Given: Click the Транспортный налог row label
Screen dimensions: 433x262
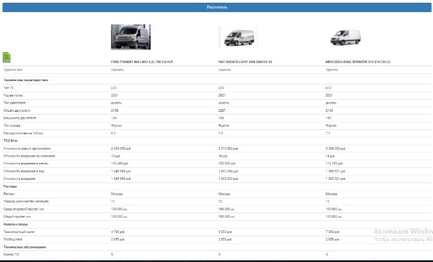Looking at the screenshot, I should point(19,232).
